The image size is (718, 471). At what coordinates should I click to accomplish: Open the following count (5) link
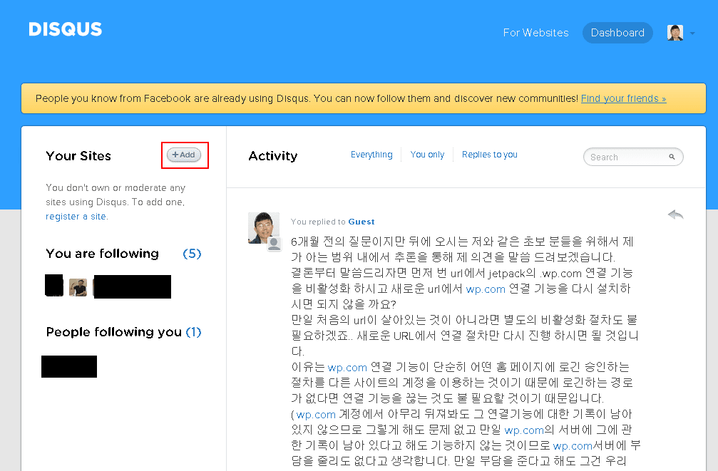pyautogui.click(x=192, y=254)
